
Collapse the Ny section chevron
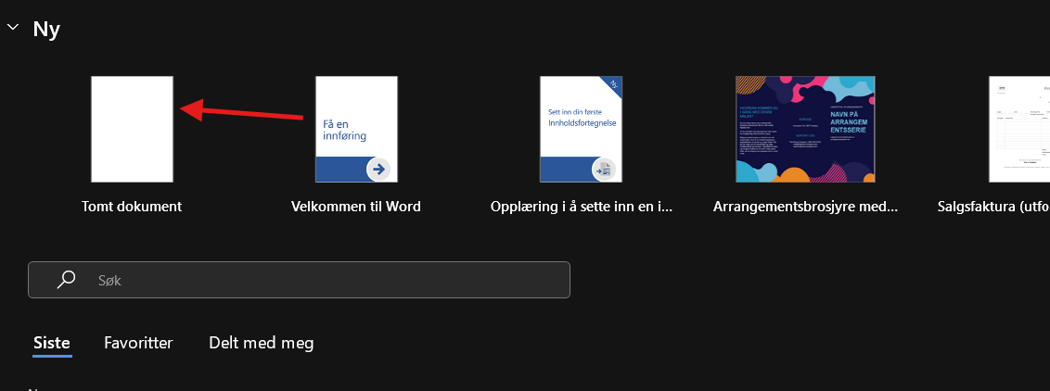[12, 28]
